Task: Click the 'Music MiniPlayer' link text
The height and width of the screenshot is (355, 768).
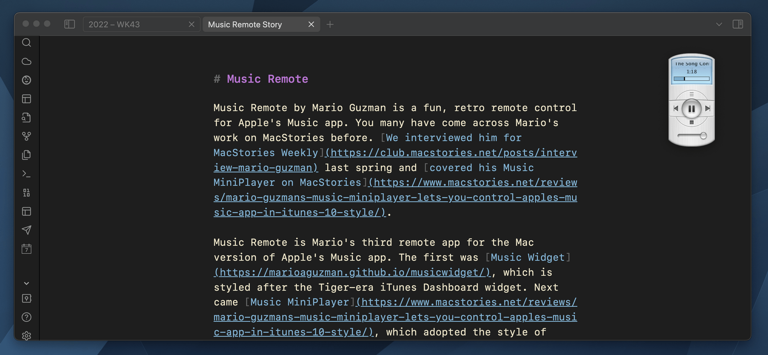Action: point(300,303)
